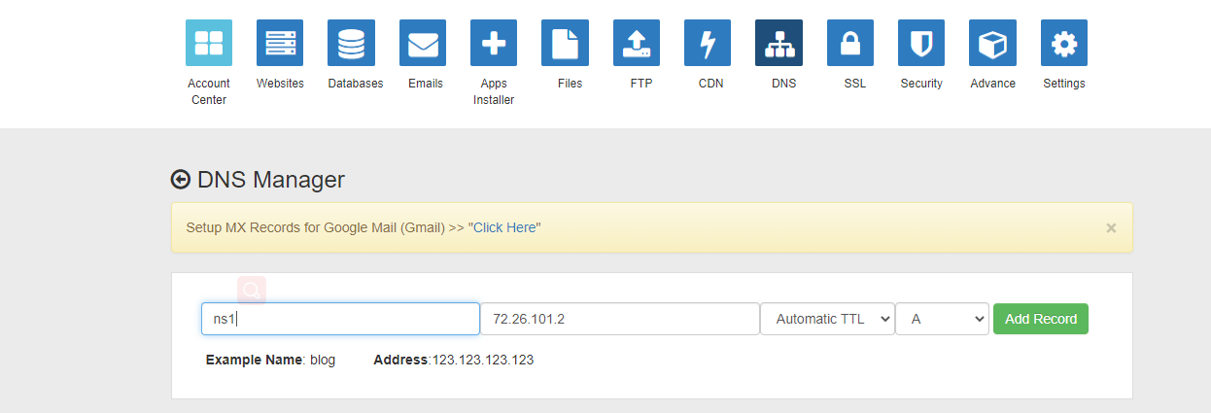The width and height of the screenshot is (1211, 413).
Task: Dismiss the MX Records notice banner
Action: (1111, 227)
